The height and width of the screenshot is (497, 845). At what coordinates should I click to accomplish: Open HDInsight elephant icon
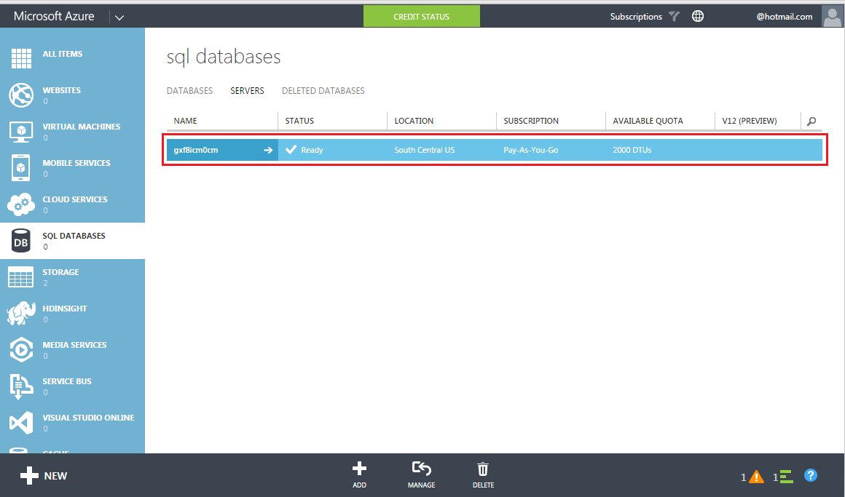[21, 313]
